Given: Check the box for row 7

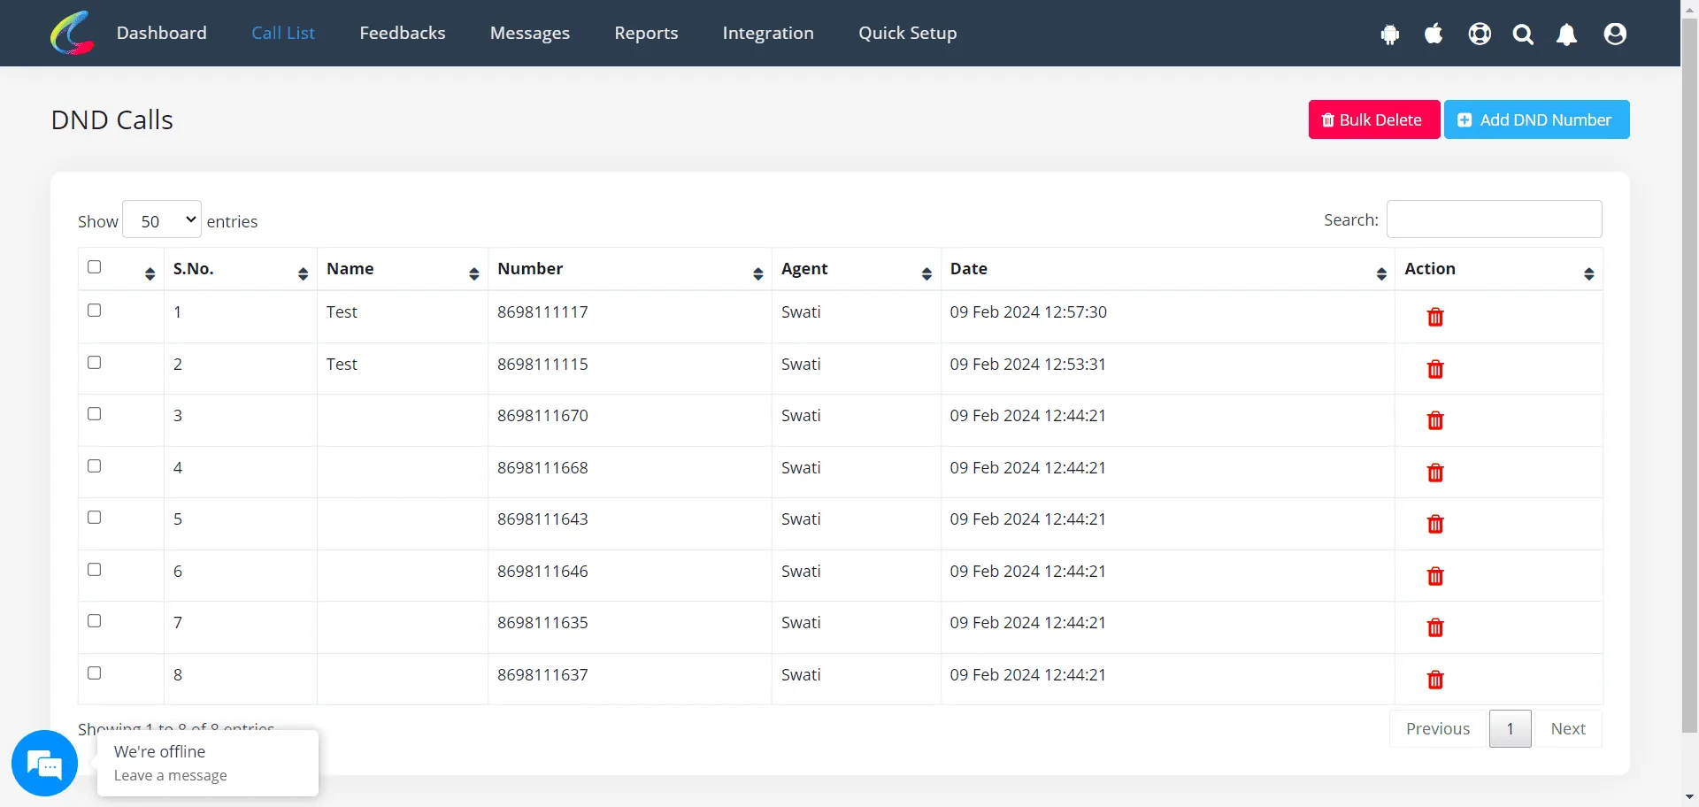Looking at the screenshot, I should (x=95, y=621).
